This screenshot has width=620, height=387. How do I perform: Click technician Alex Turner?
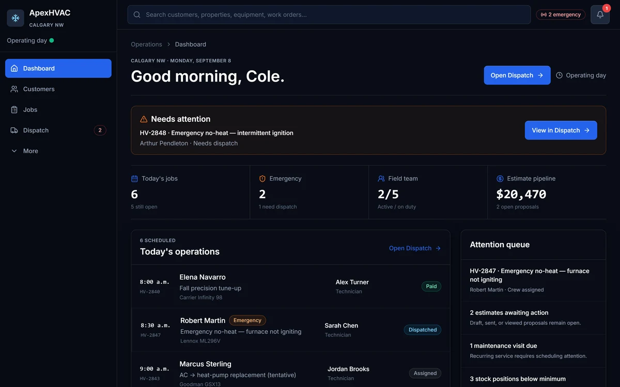(352, 282)
